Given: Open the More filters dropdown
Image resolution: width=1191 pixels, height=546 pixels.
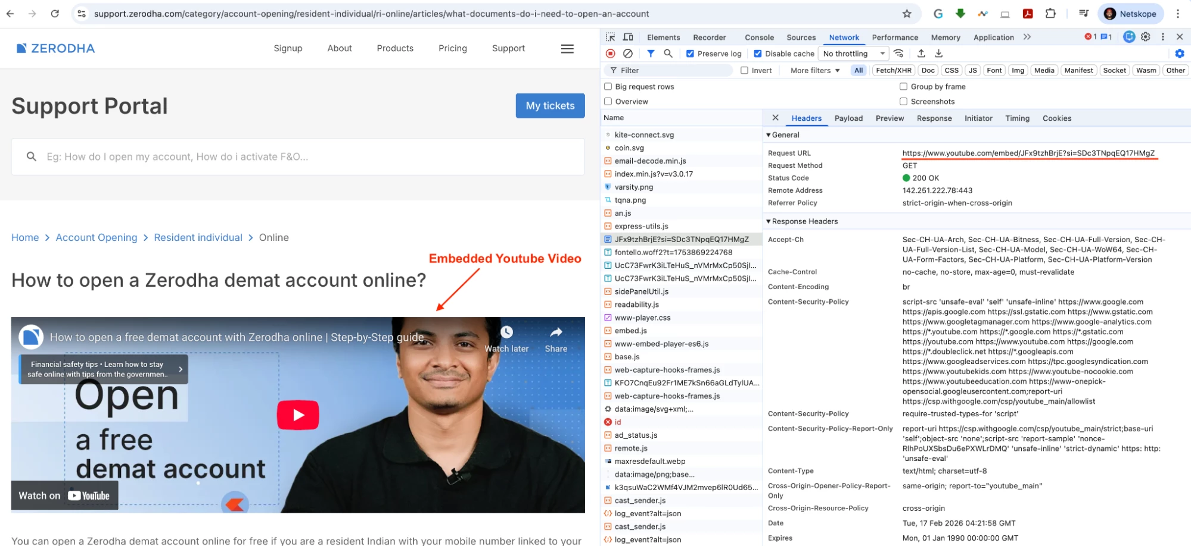Looking at the screenshot, I should tap(815, 70).
